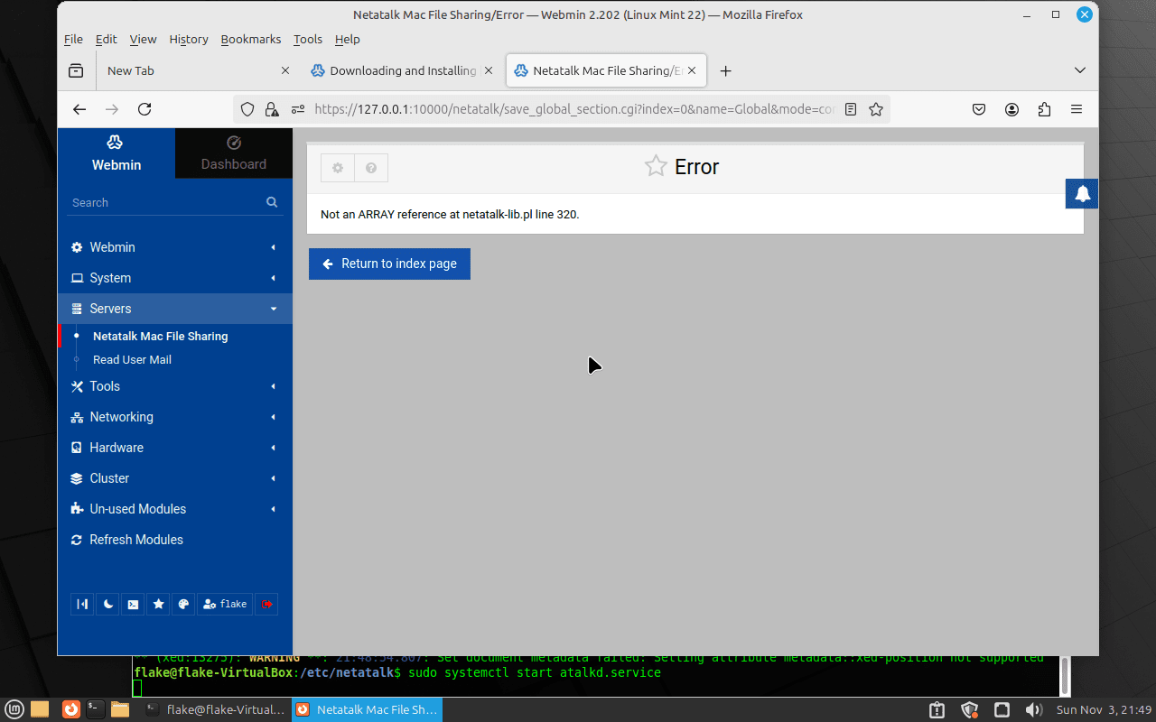Click the Webmin sidebar search field

pyautogui.click(x=163, y=202)
